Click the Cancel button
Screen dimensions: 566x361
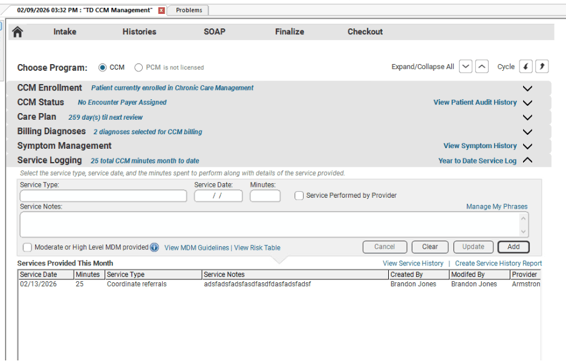coord(385,247)
